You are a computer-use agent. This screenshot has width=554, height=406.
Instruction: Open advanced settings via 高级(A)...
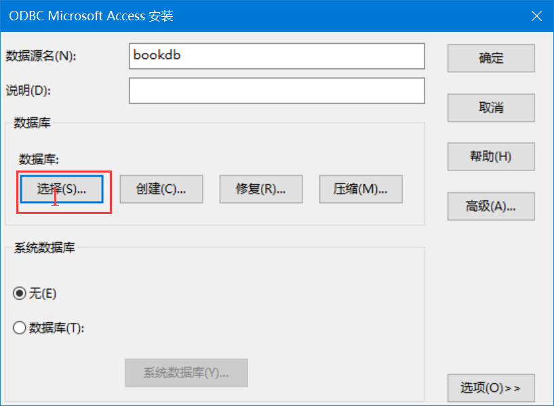click(x=491, y=206)
